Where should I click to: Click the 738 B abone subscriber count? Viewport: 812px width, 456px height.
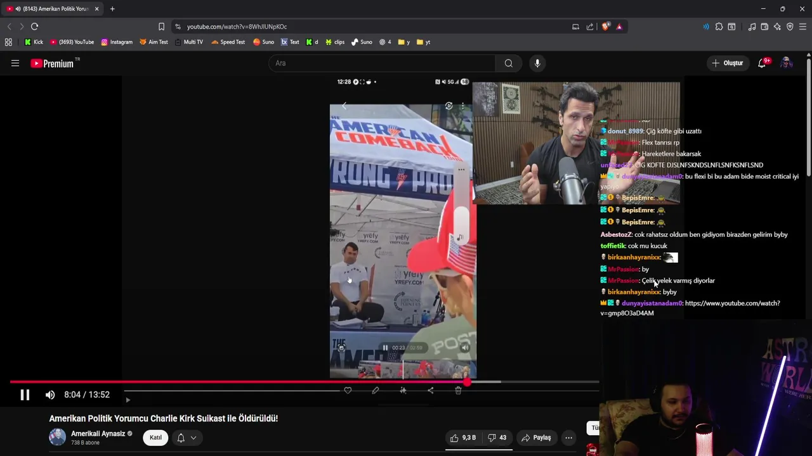tap(86, 443)
